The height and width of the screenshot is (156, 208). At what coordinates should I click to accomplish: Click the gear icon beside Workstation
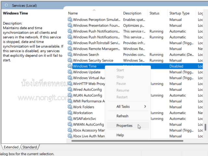70,113
